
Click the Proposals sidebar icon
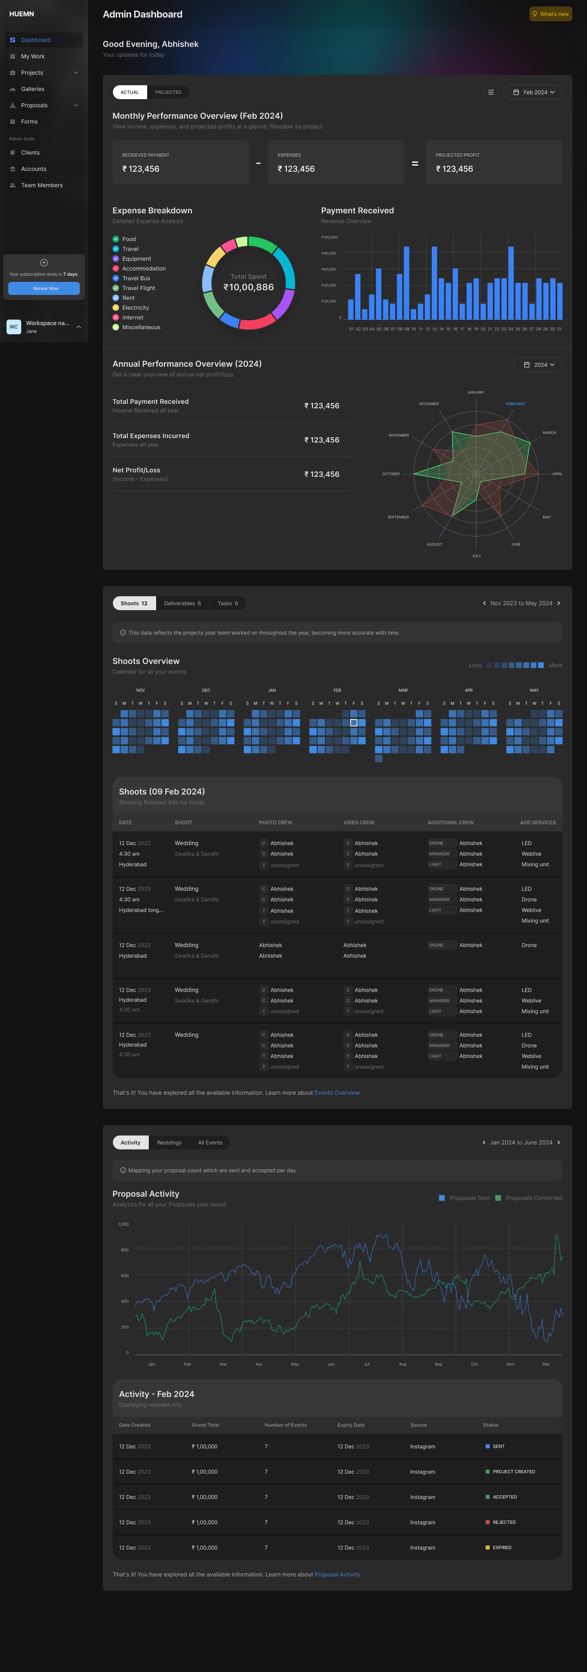[x=12, y=105]
